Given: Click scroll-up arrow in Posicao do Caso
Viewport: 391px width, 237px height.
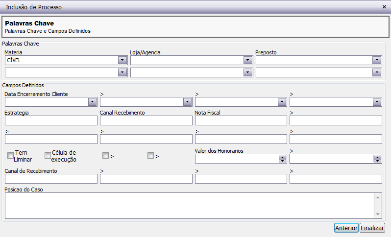Looking at the screenshot, I should pyautogui.click(x=378, y=197).
